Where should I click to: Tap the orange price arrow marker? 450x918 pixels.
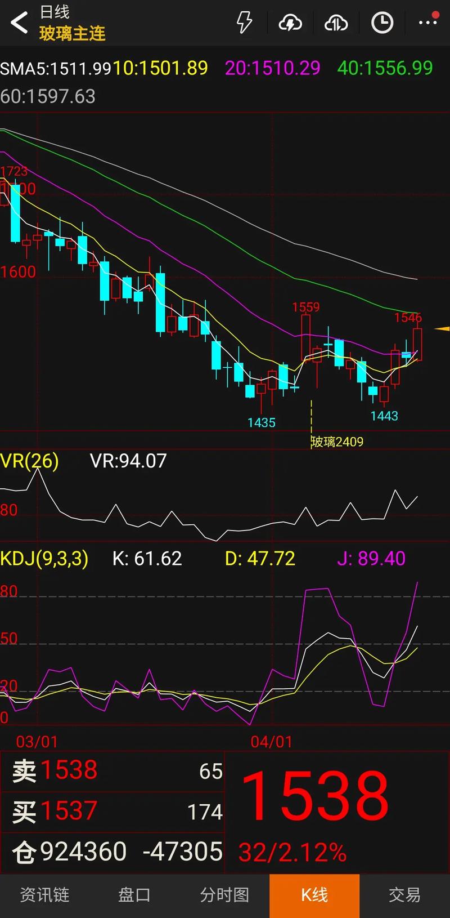click(x=442, y=328)
